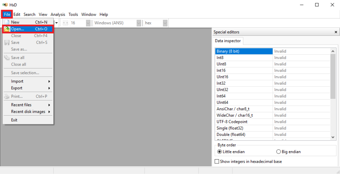Click the printer icon beside Print
Image resolution: width=340 pixels, height=174 pixels.
[7, 96]
